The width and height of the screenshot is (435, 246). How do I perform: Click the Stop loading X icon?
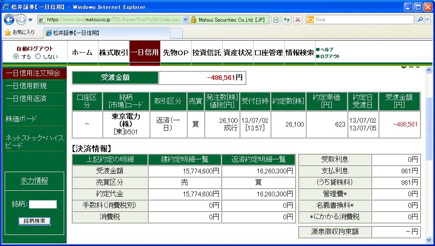click(298, 20)
